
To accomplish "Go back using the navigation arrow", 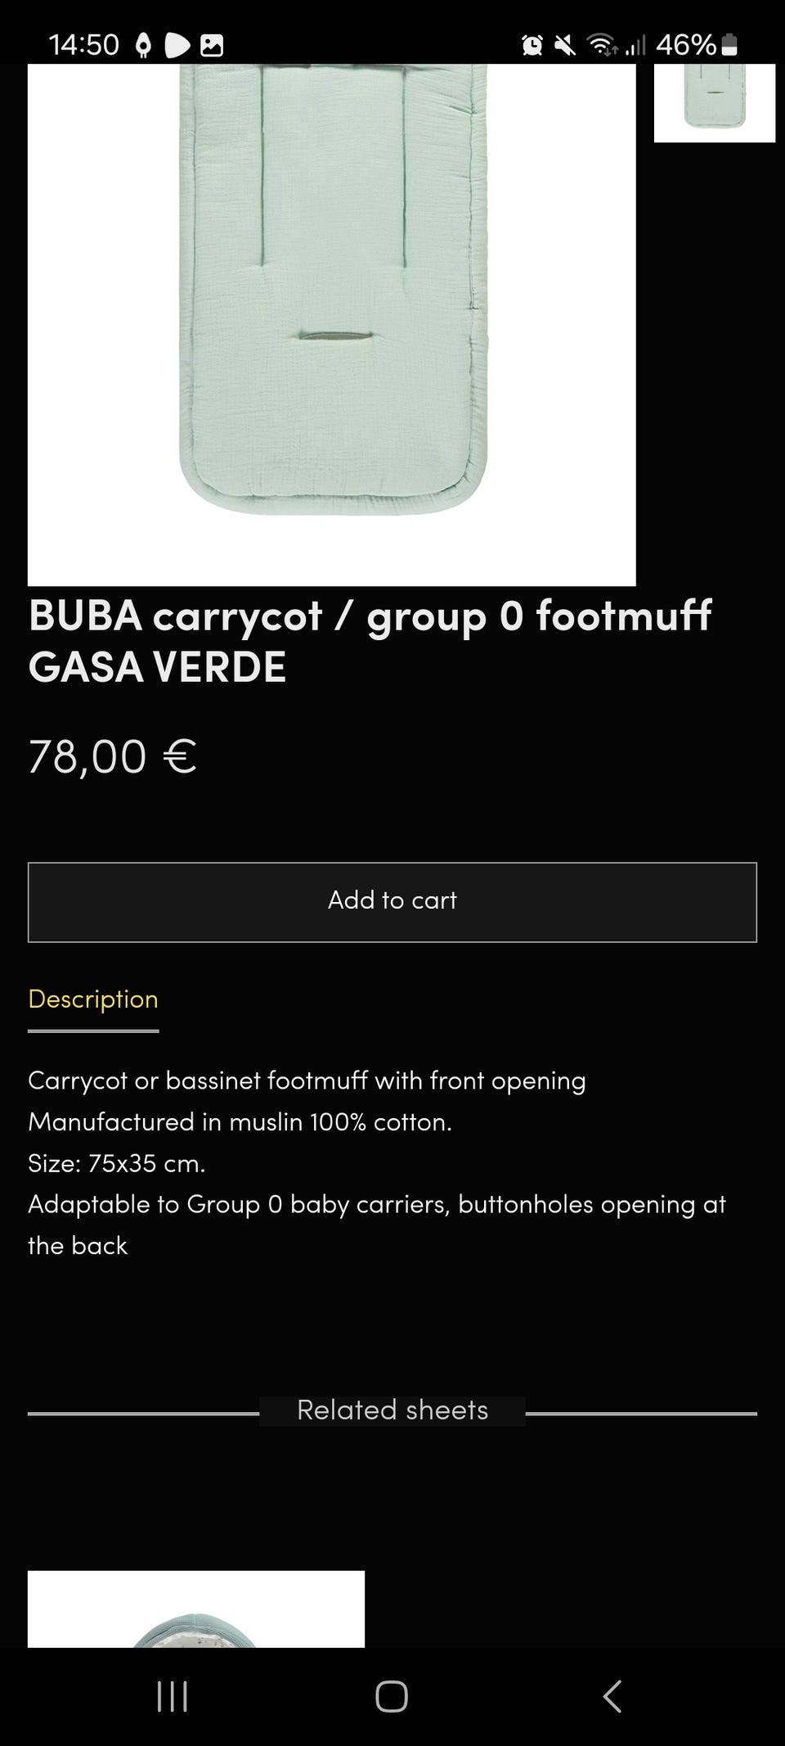I will [612, 1696].
